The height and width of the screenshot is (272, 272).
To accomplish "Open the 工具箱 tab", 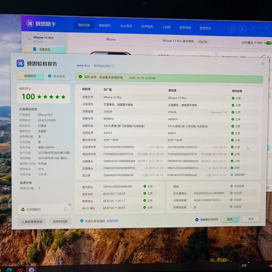I will tap(166, 27).
